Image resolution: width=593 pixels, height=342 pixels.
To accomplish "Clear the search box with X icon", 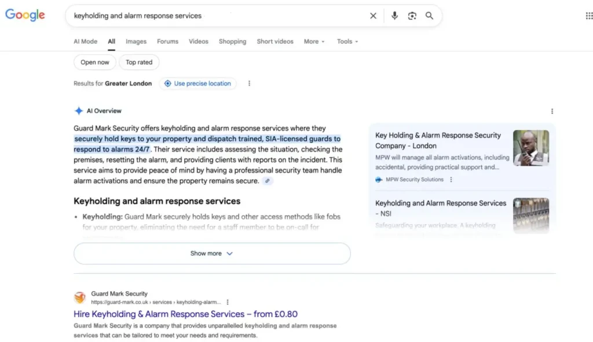I will coord(373,16).
